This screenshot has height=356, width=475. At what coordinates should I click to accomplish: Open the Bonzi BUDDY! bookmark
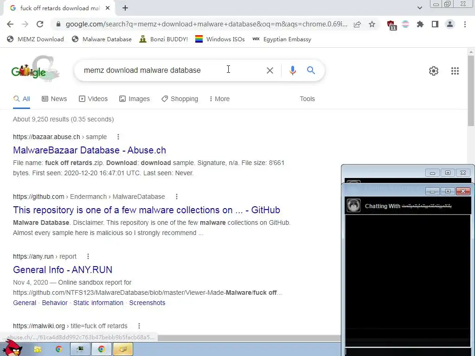coord(163,39)
